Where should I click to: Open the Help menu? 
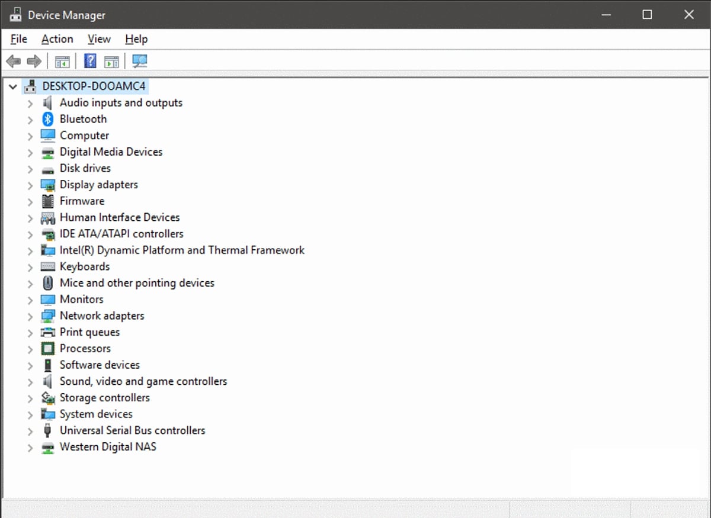tap(136, 39)
